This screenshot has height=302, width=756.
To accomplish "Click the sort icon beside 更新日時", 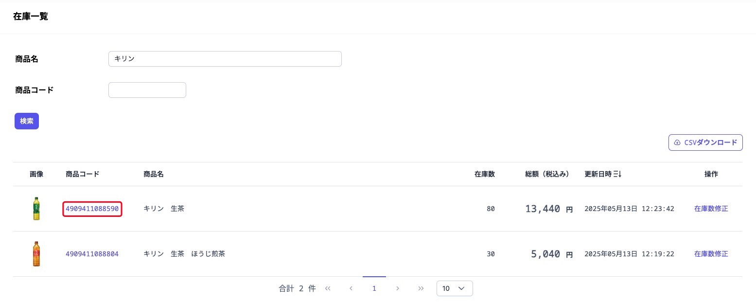I will pos(618,174).
